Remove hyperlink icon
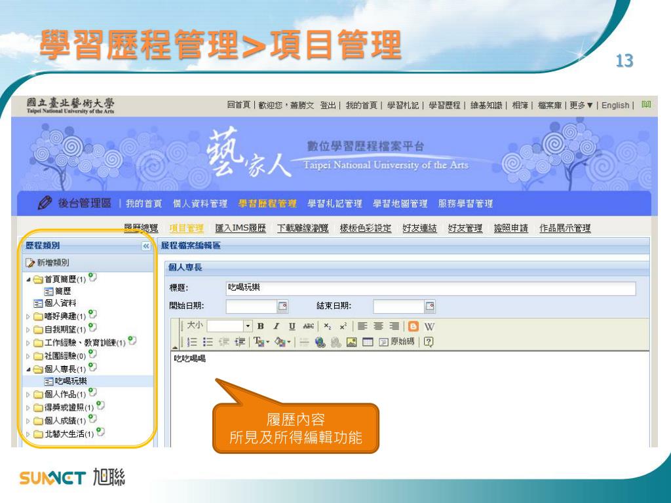This screenshot has height=503, width=671. pyautogui.click(x=336, y=342)
